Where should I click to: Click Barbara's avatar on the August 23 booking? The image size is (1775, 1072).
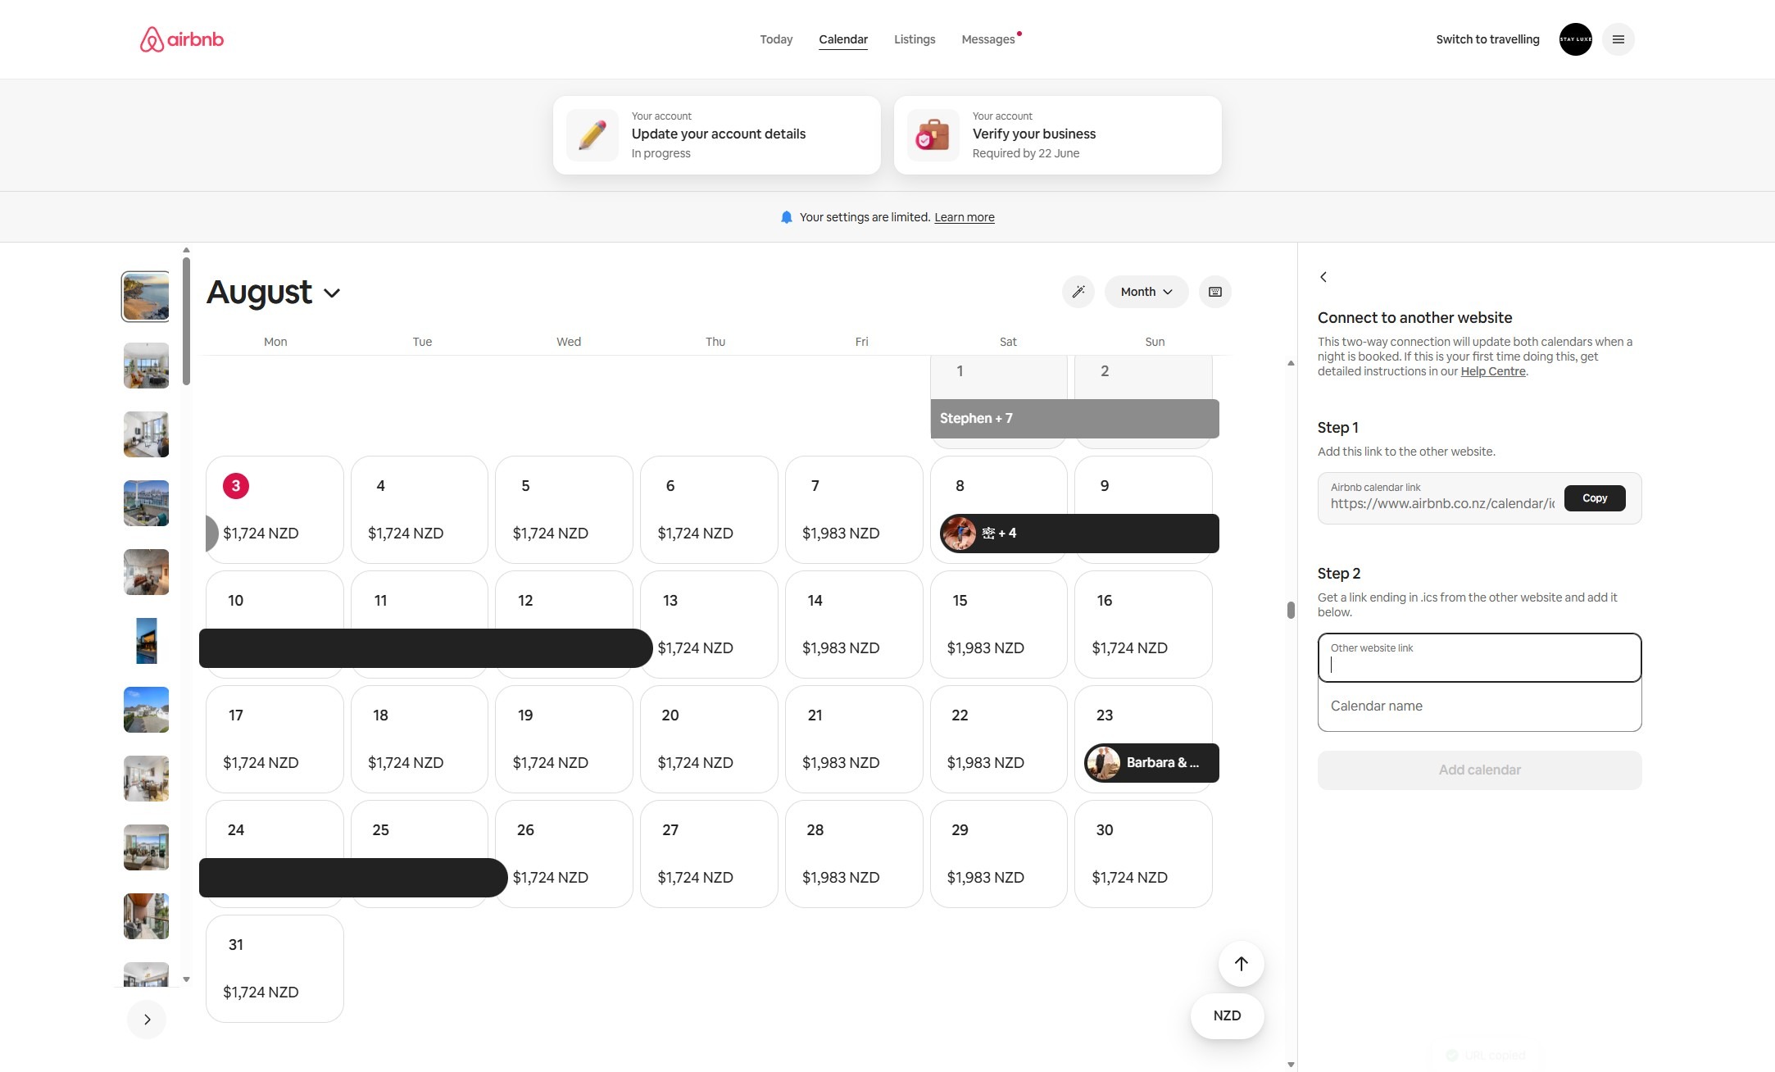point(1103,763)
